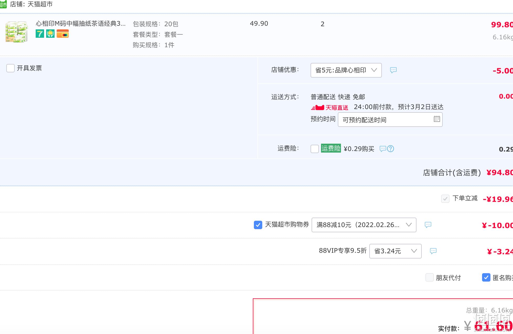Image resolution: width=513 pixels, height=334 pixels.
Task: Click the quantity value 2
Action: 323,24
